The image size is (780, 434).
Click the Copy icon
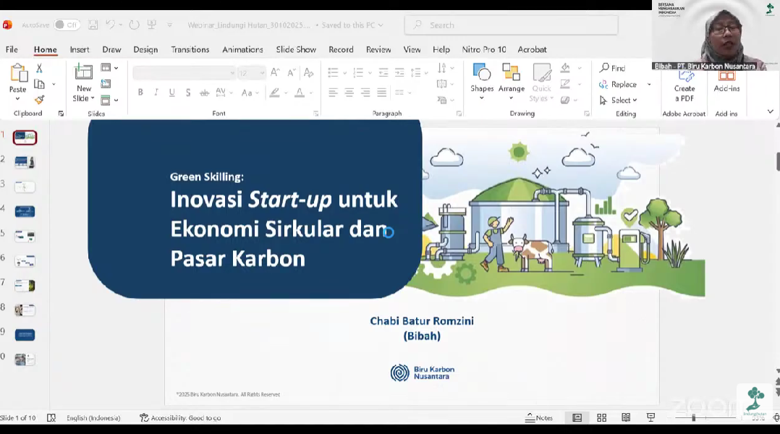(39, 84)
